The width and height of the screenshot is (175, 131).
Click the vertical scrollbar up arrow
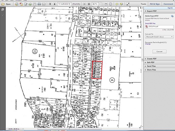(142, 8)
